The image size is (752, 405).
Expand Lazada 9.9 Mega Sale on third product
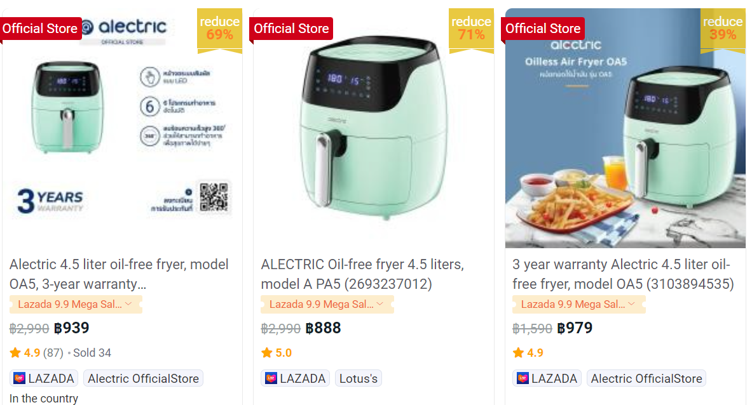(x=631, y=304)
